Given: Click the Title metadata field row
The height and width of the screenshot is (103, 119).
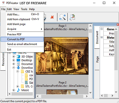Looking at the screenshot, I should 109,42.
